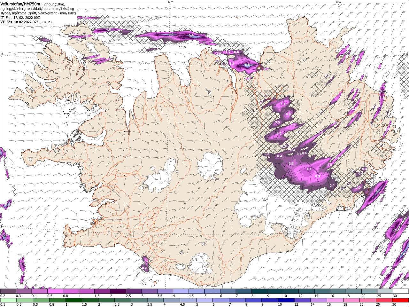409x307 pixels.
Task: Select the upper-row legend swatch labeled 20
Action: pos(369,291)
